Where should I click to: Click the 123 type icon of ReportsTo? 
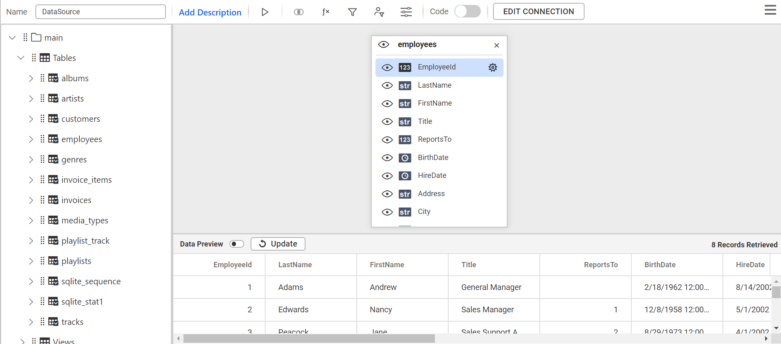(x=405, y=140)
